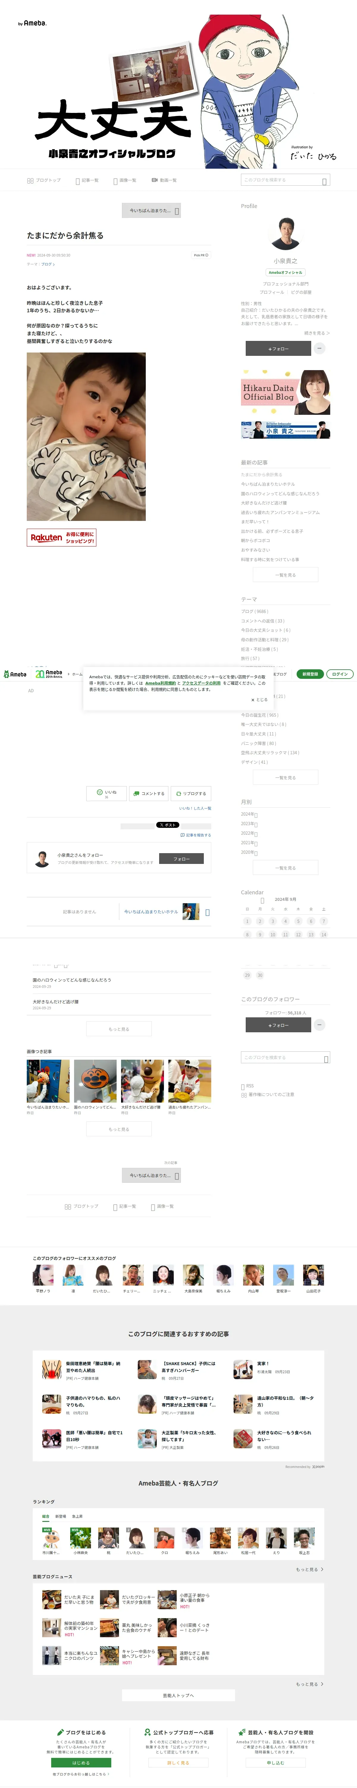Click ログイン login button
The width and height of the screenshot is (357, 1788).
[340, 674]
